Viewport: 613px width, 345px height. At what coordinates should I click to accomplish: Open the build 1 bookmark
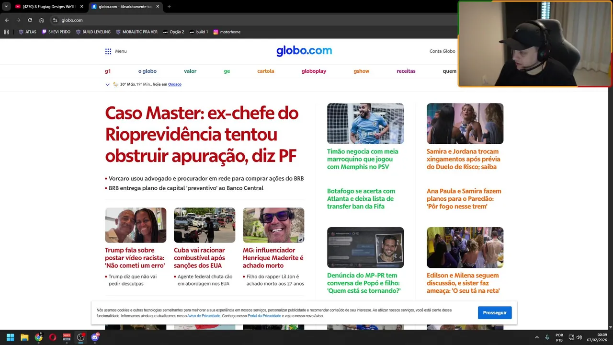point(199,32)
